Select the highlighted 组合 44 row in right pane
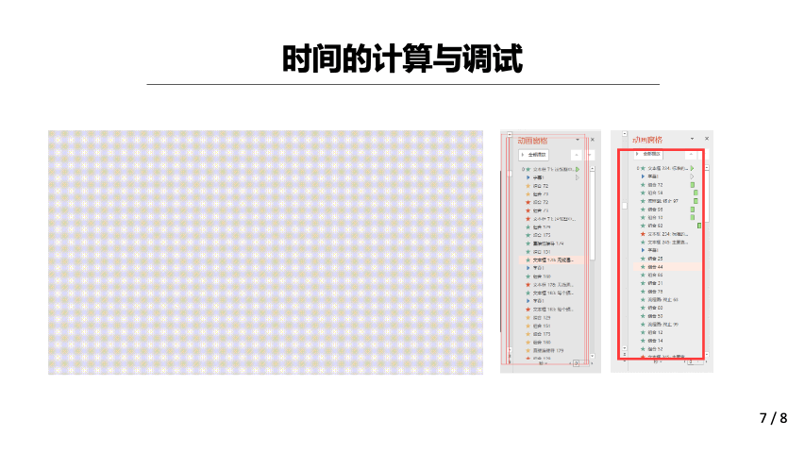The height and width of the screenshot is (453, 805). 666,267
